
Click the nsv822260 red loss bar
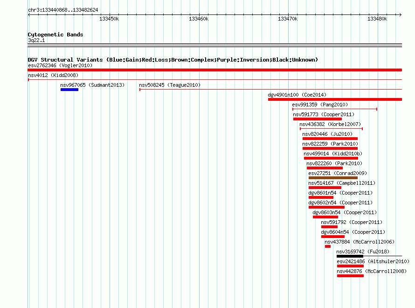(x=325, y=168)
